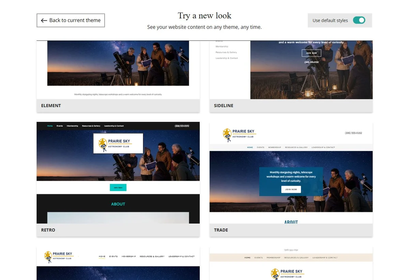Click Home in the Retro preview navigation
409x280 pixels.
click(50, 126)
